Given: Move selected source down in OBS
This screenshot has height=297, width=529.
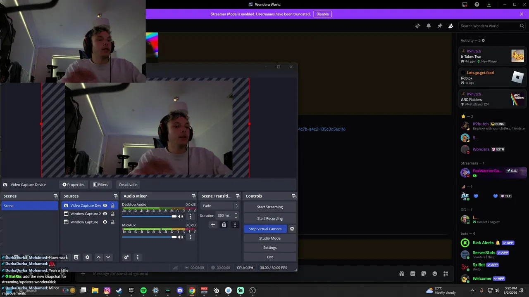Looking at the screenshot, I should (x=108, y=257).
